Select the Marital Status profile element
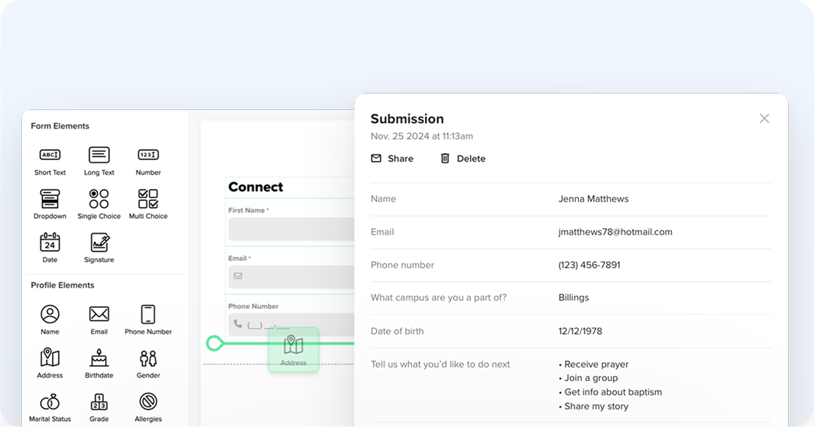This screenshot has width=815, height=427. (x=50, y=407)
